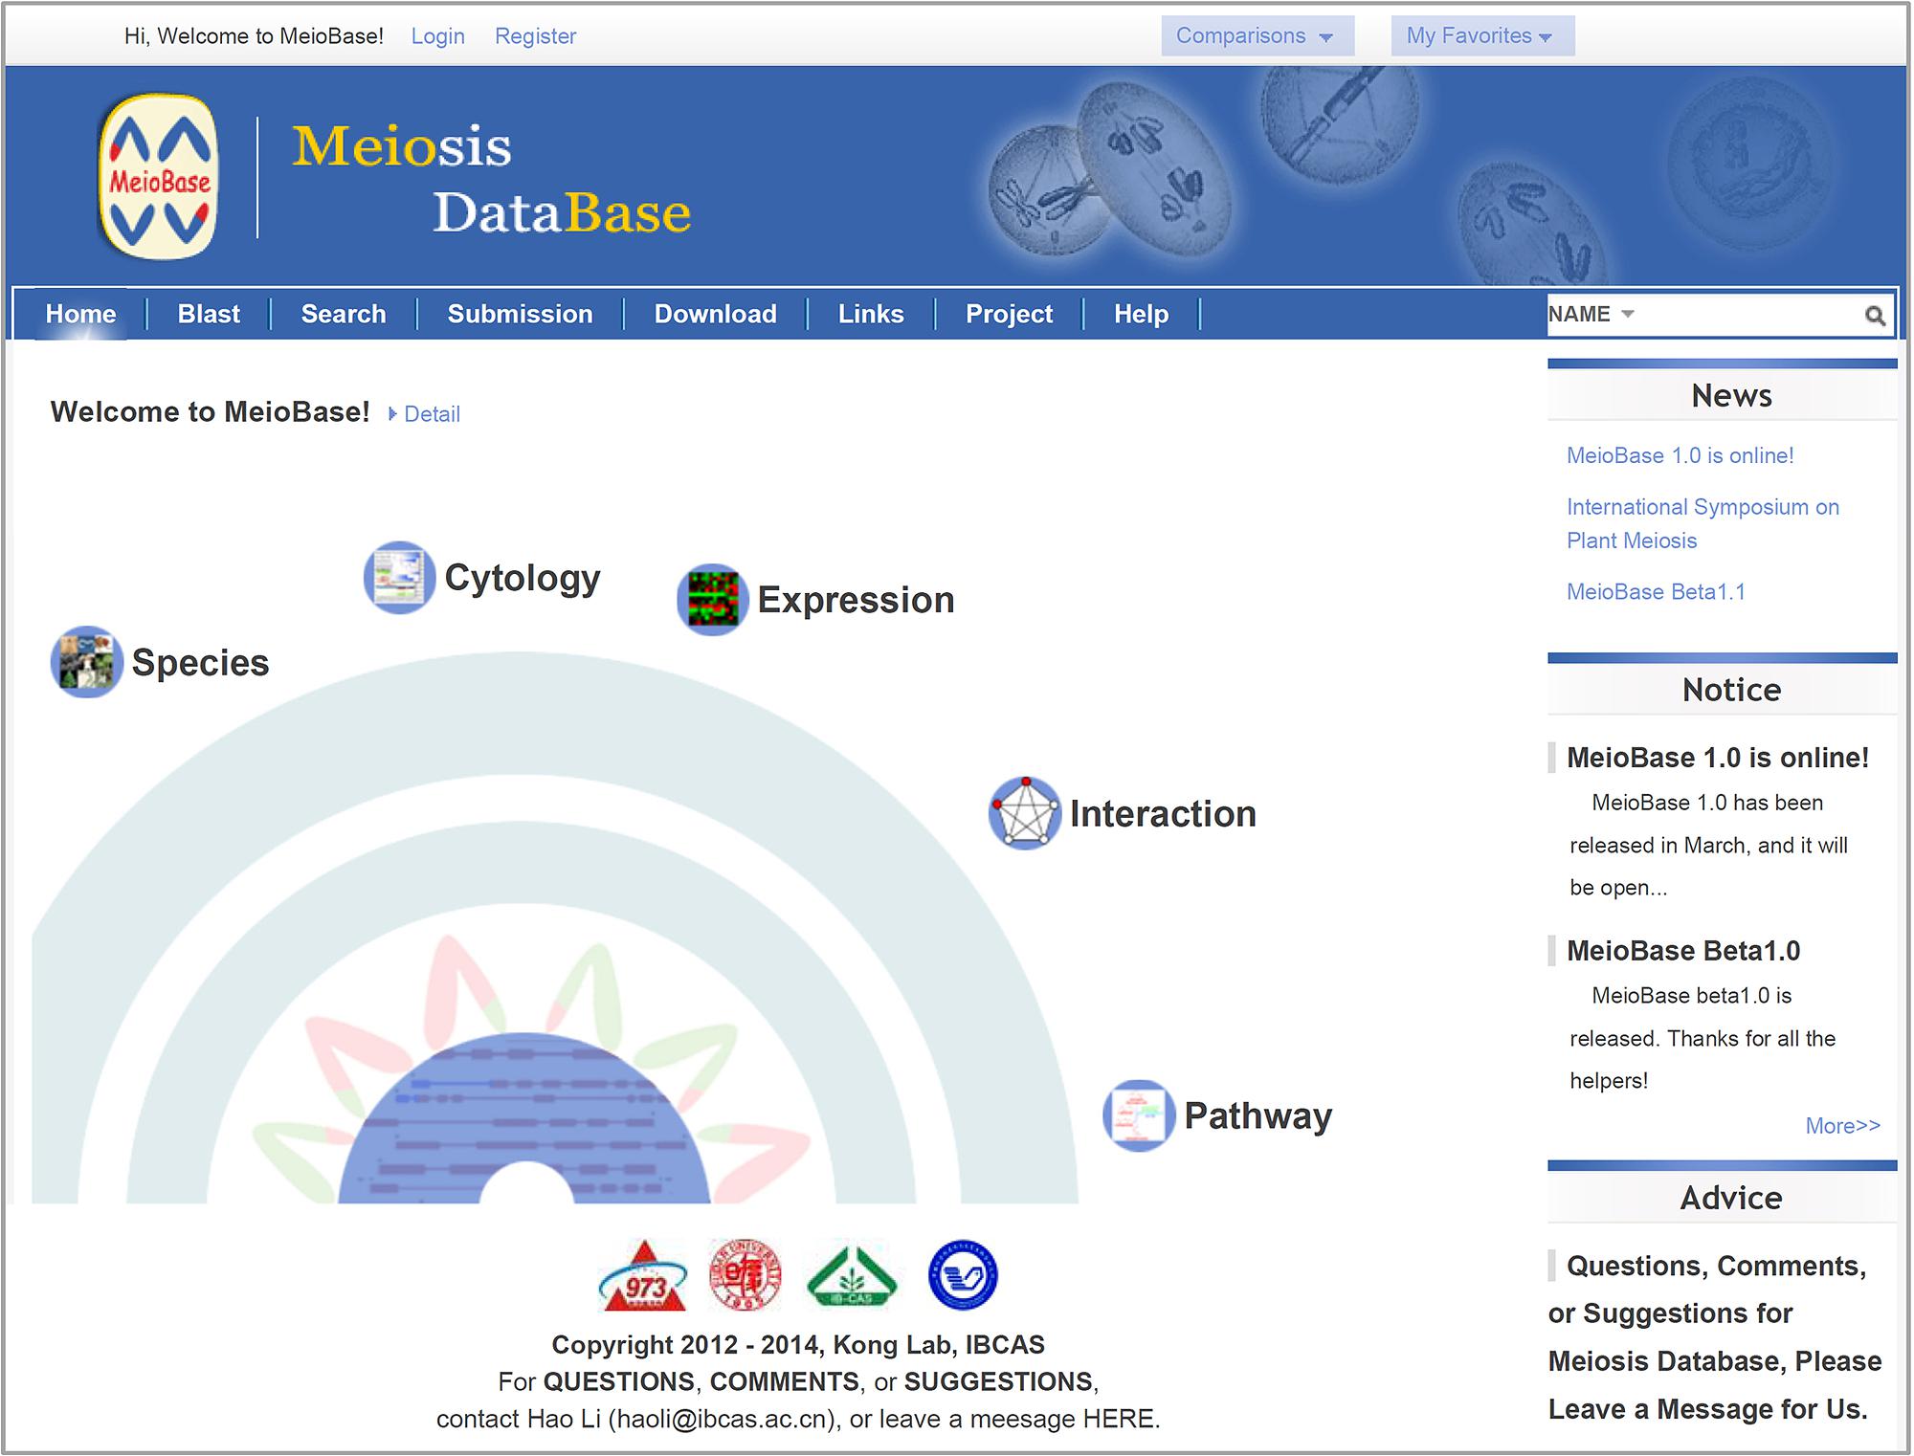Open the Help menu item

pos(1141,314)
